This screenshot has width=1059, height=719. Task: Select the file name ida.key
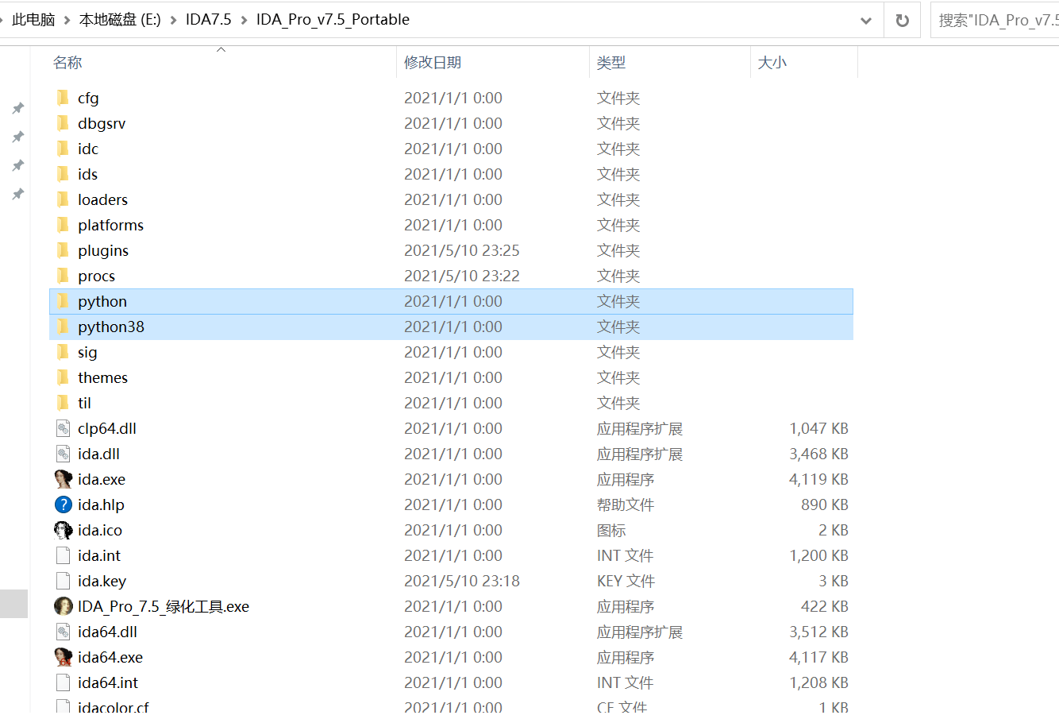pyautogui.click(x=102, y=581)
